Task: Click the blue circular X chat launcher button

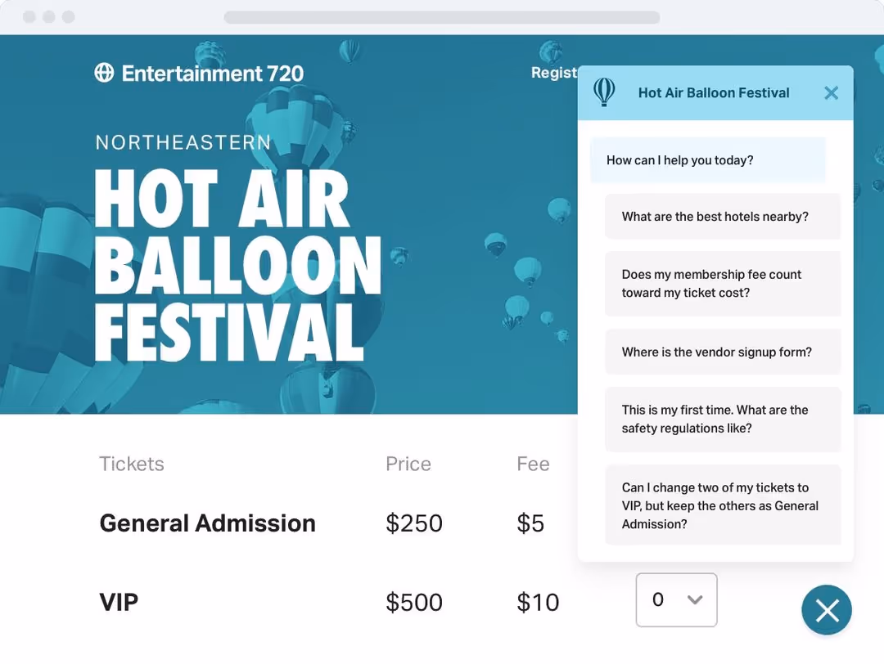Action: [x=827, y=610]
